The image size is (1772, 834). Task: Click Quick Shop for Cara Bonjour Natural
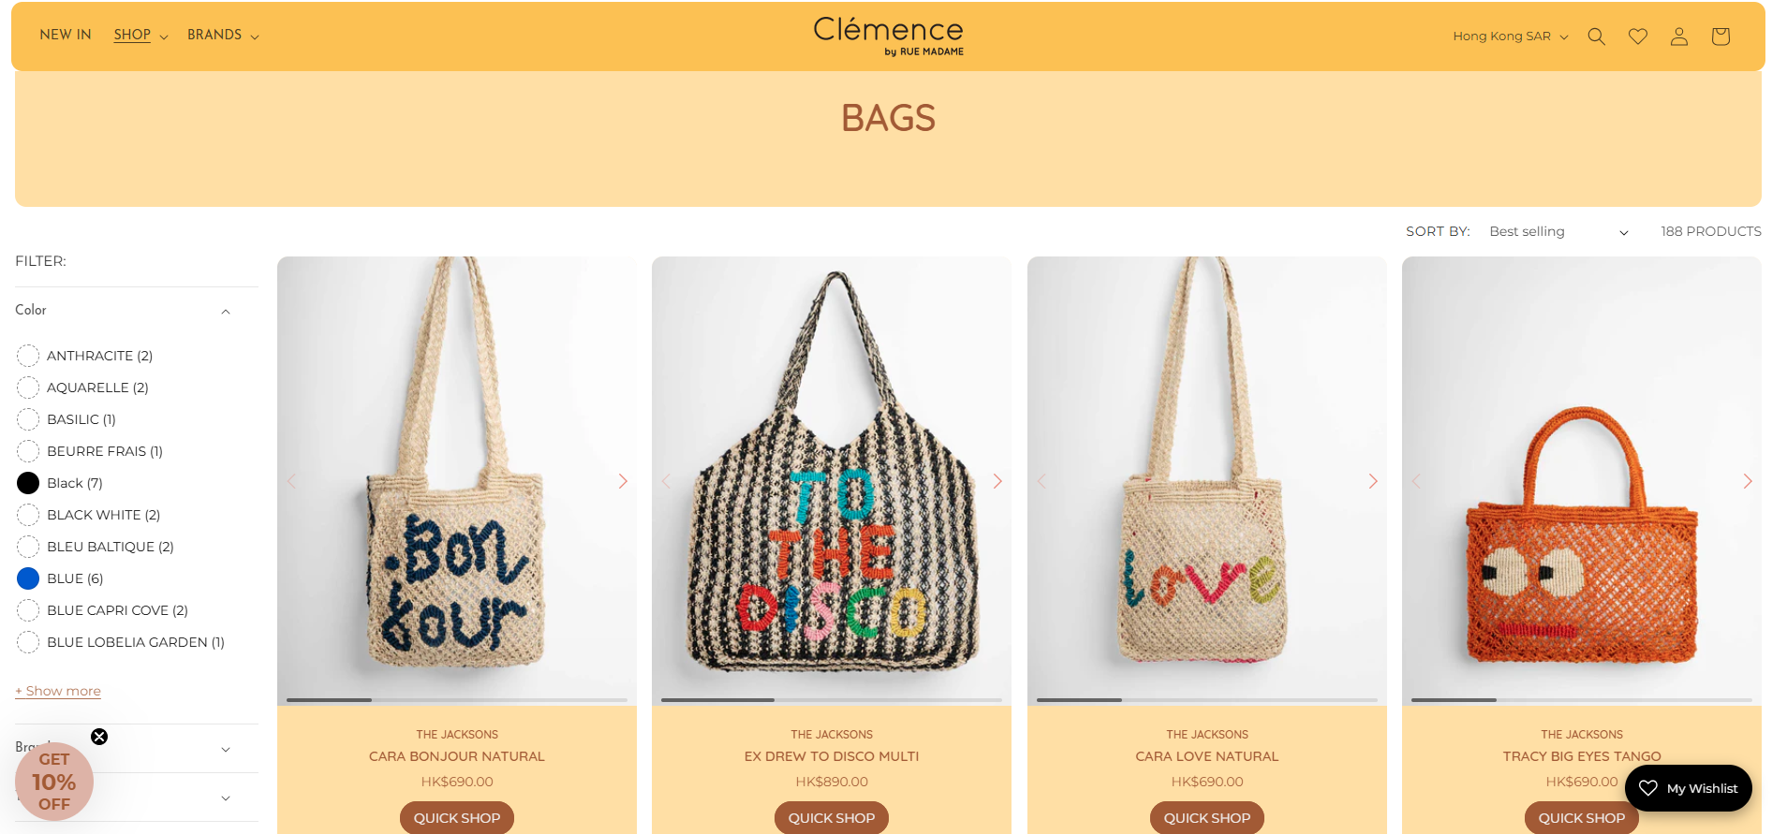coord(457,817)
